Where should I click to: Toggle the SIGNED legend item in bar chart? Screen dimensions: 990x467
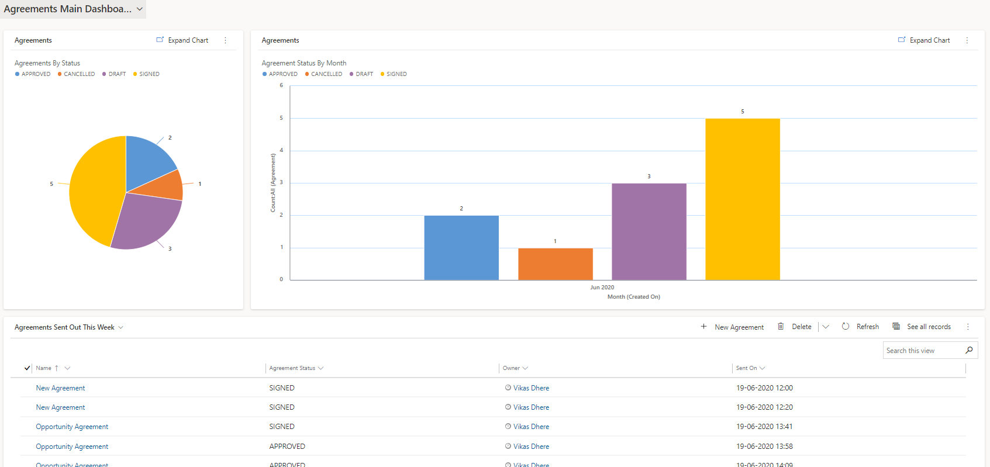click(x=394, y=74)
